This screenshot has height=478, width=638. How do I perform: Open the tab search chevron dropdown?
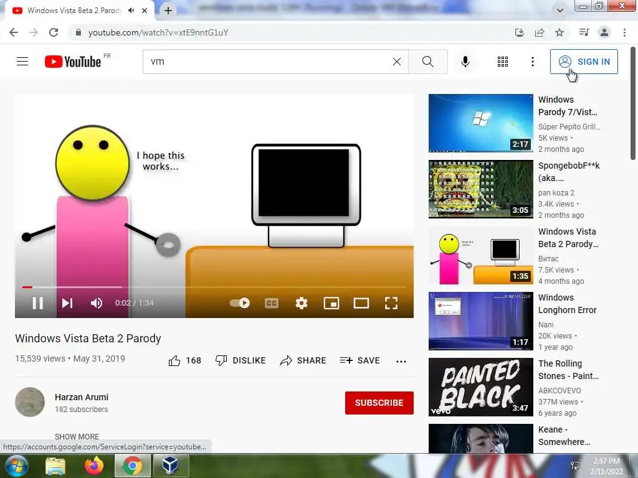(560, 11)
